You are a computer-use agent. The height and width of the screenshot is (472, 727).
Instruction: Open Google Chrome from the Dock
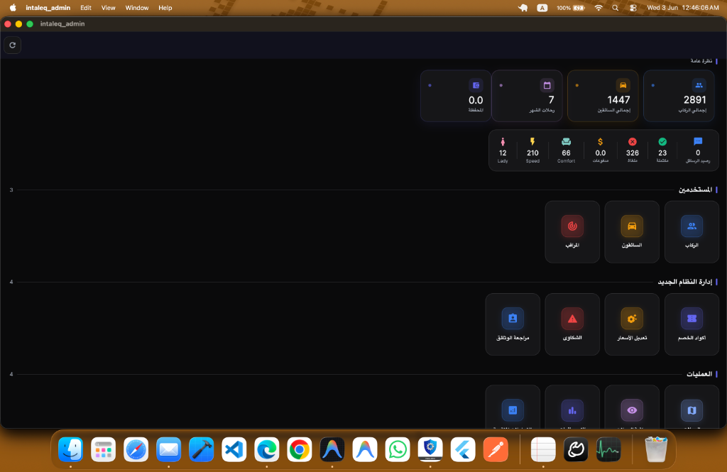299,449
